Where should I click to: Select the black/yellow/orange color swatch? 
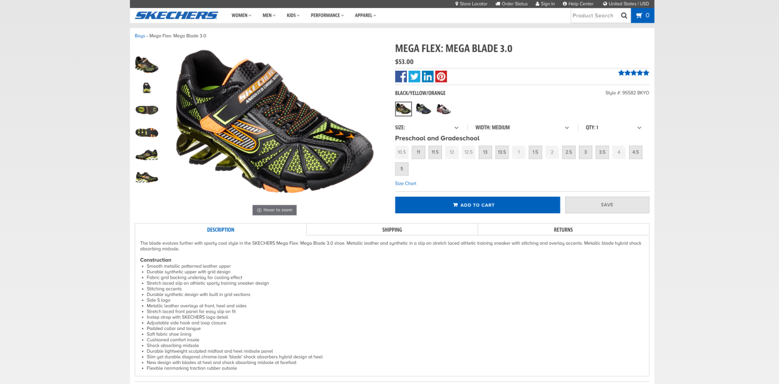(x=404, y=109)
